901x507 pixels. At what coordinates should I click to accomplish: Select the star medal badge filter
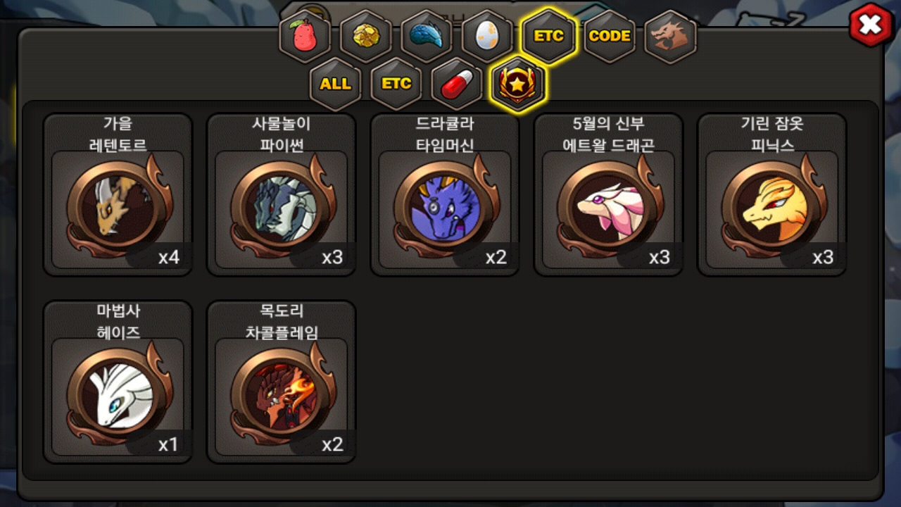pos(518,84)
